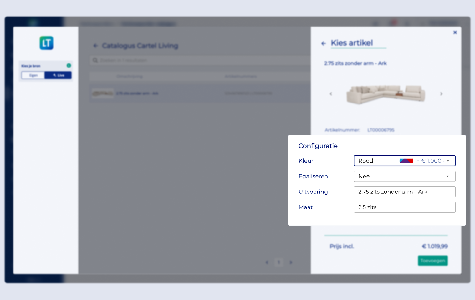
Task: Go back using arrow beside Catalogus Cartel Living
Action: tap(95, 46)
